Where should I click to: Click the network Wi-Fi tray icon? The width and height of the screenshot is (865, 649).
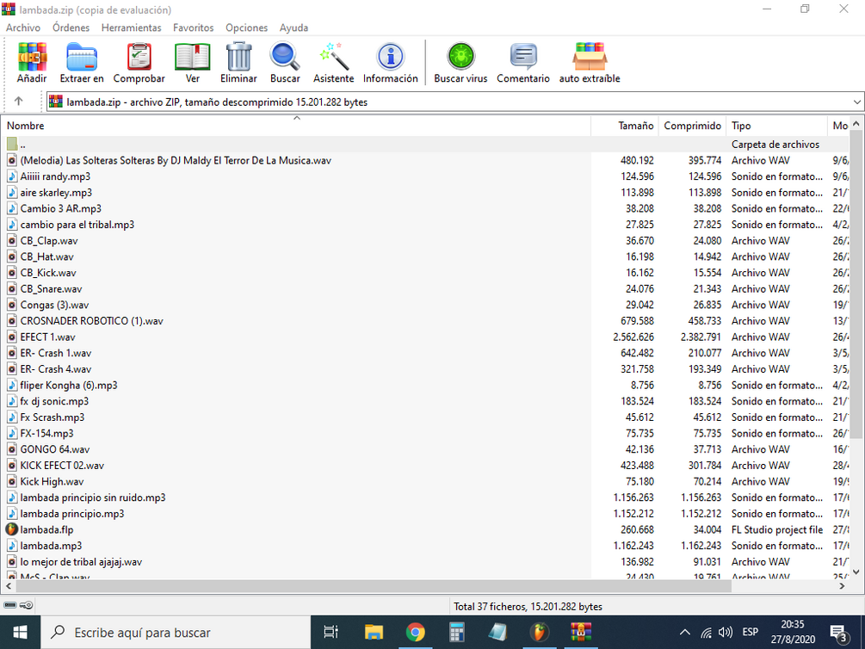coord(706,633)
